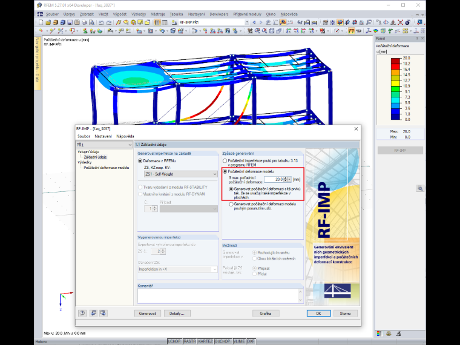Image resolution: width=460 pixels, height=345 pixels.
Task: Click the Print preview magnifier icon
Action: point(91,22)
